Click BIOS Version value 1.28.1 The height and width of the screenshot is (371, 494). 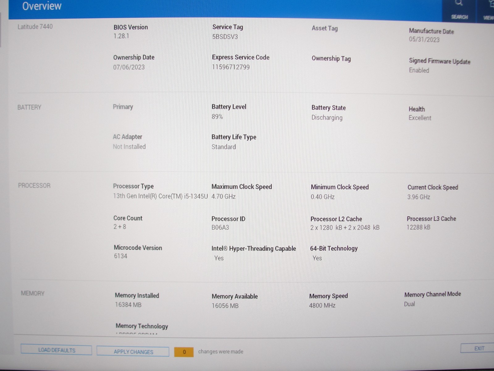[x=121, y=36]
